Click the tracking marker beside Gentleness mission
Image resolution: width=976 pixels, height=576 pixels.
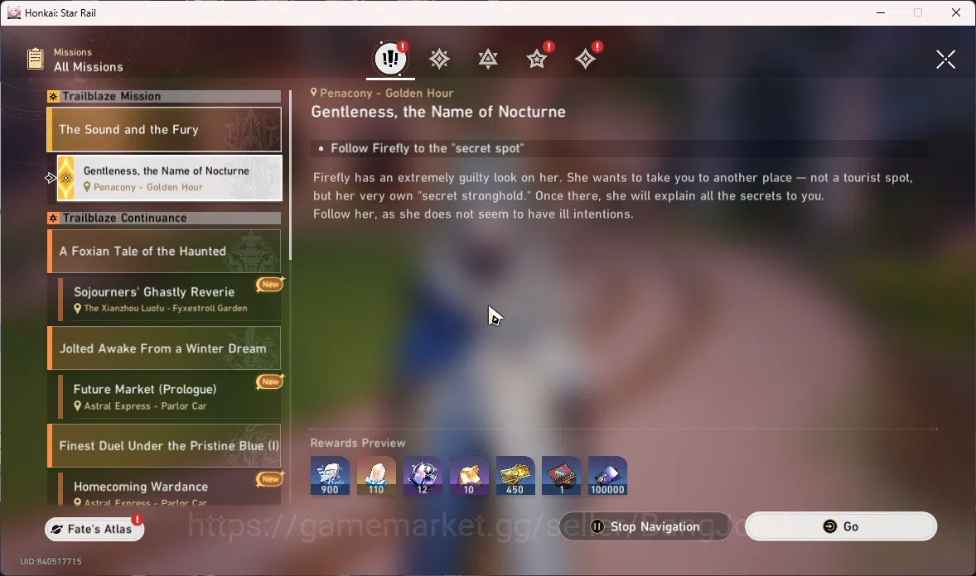51,178
